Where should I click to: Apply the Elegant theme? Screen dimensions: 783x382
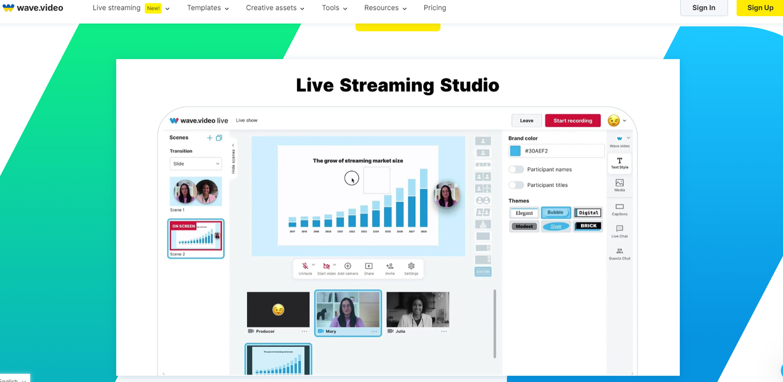[x=524, y=213]
